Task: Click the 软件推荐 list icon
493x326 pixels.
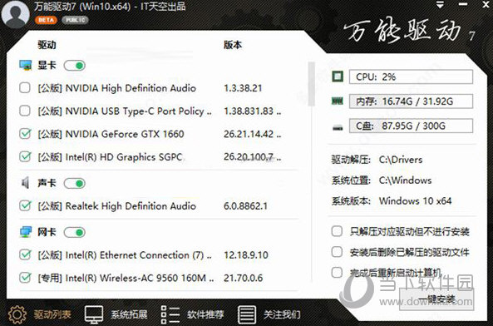Action: tap(170, 314)
